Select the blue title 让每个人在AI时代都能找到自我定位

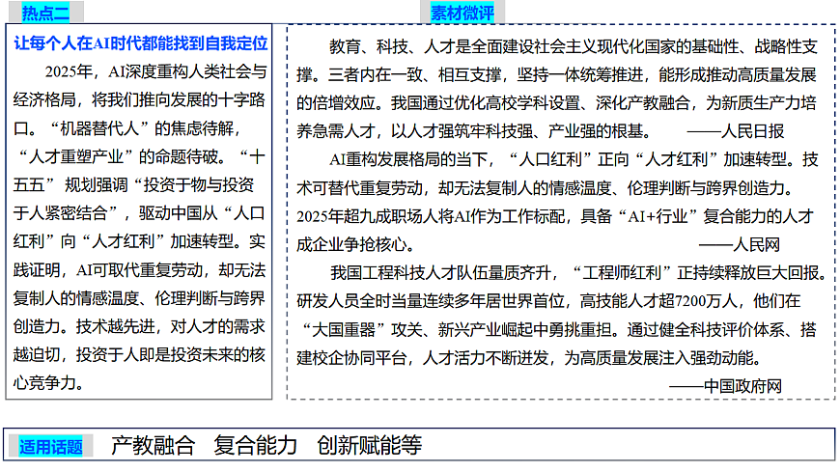(142, 45)
